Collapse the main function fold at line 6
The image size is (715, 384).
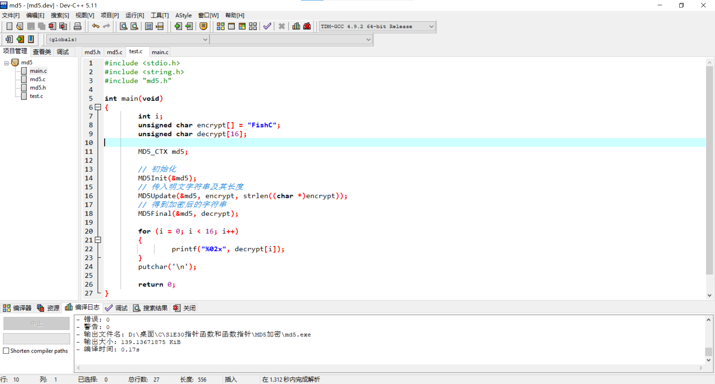(x=98, y=107)
